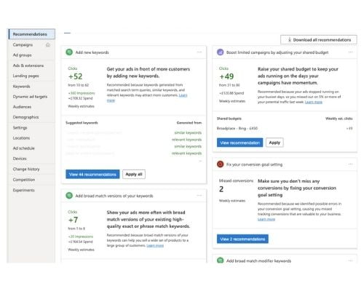This screenshot has width=364, height=291.
Task: Click green icon on broad match modifier card
Action: click(x=221, y=260)
